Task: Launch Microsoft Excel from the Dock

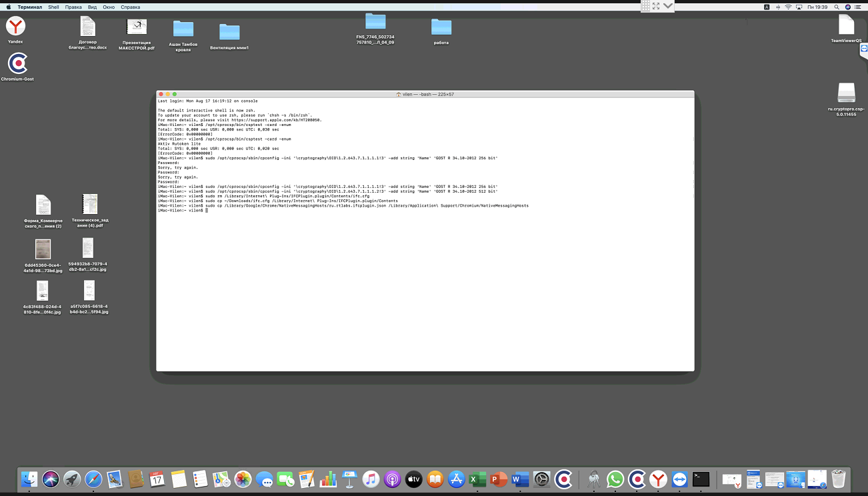Action: (477, 479)
